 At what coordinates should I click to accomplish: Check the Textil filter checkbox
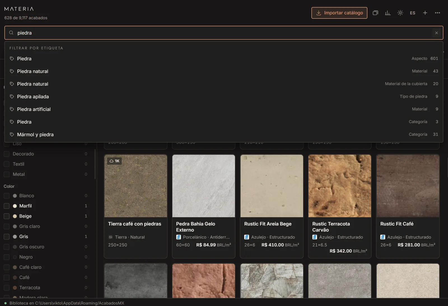[7, 164]
